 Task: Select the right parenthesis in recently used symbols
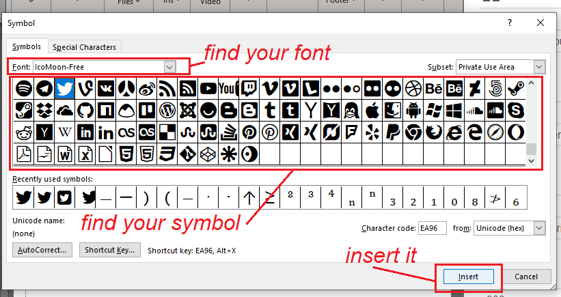[146, 197]
